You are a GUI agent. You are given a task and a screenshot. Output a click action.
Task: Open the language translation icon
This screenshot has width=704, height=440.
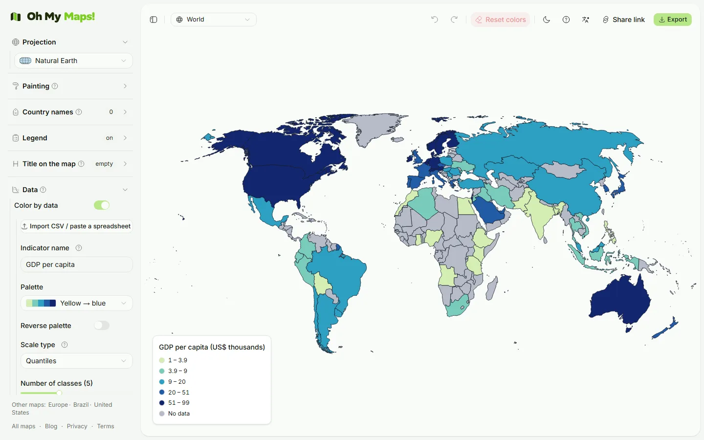point(586,20)
